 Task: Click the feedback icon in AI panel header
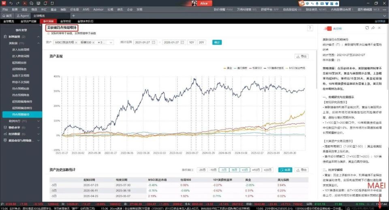point(367,28)
